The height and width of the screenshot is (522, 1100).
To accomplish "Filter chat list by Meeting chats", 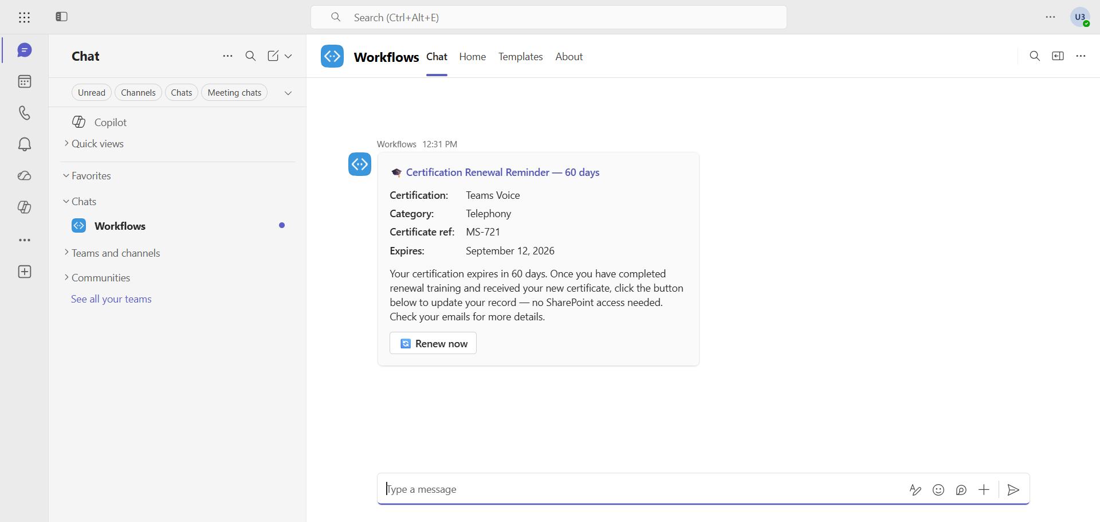I will click(x=234, y=93).
